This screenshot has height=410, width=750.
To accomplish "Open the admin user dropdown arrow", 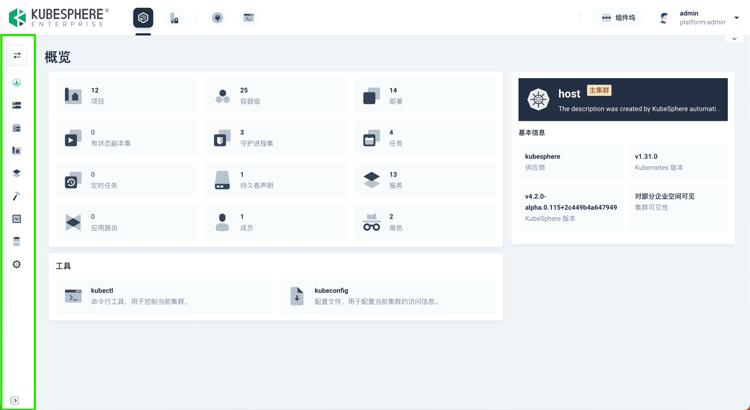I will tap(737, 18).
